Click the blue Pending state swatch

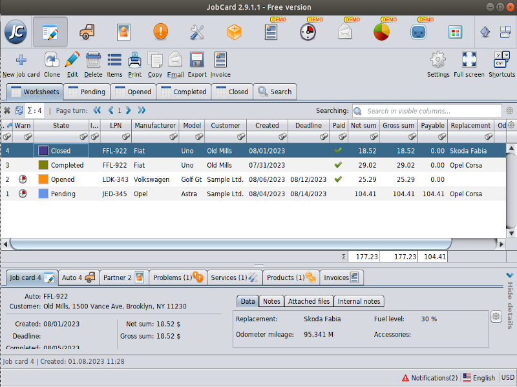[43, 194]
